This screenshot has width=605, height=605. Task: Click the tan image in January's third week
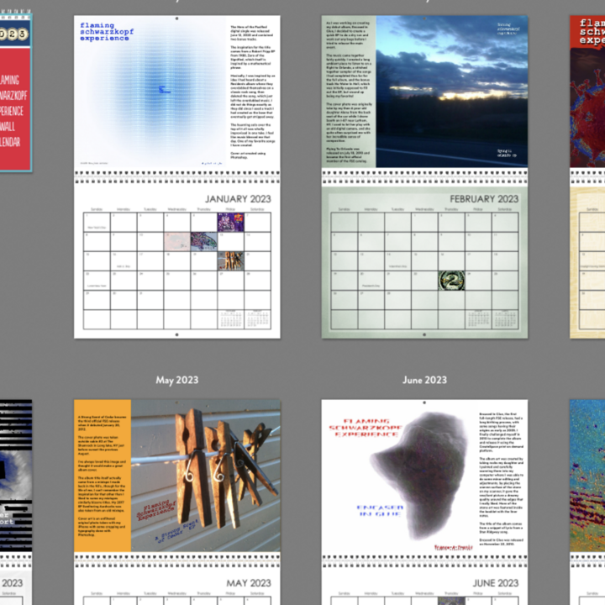229,260
